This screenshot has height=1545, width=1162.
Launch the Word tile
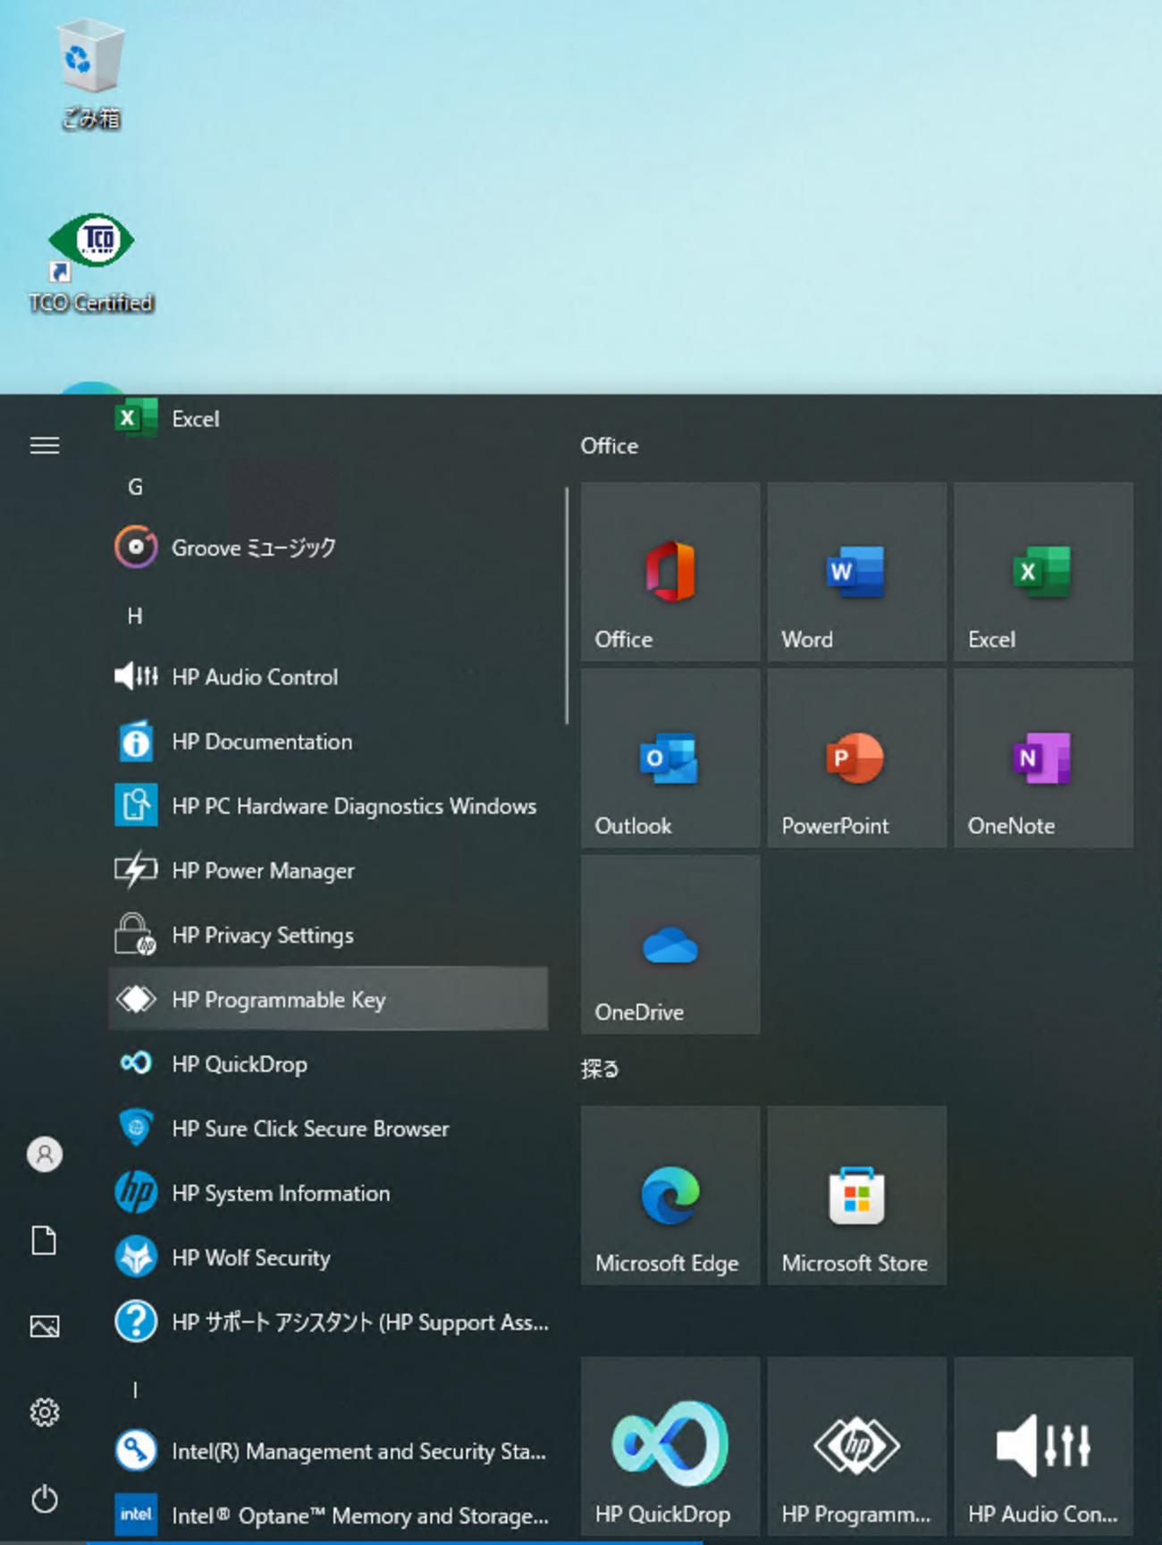[856, 572]
